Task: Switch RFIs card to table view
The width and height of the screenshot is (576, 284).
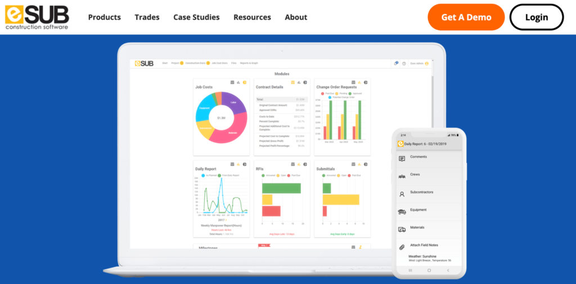Action: 292,164
